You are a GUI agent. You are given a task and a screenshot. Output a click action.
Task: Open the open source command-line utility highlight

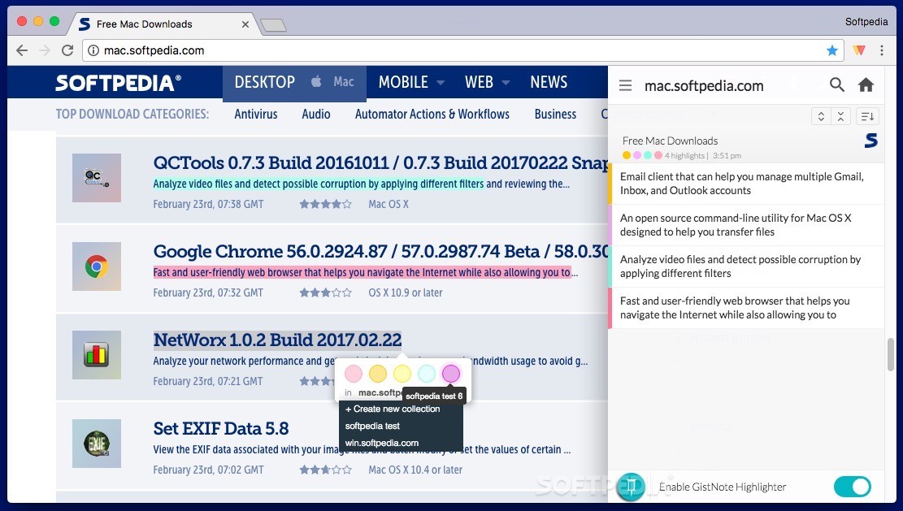tap(746, 225)
